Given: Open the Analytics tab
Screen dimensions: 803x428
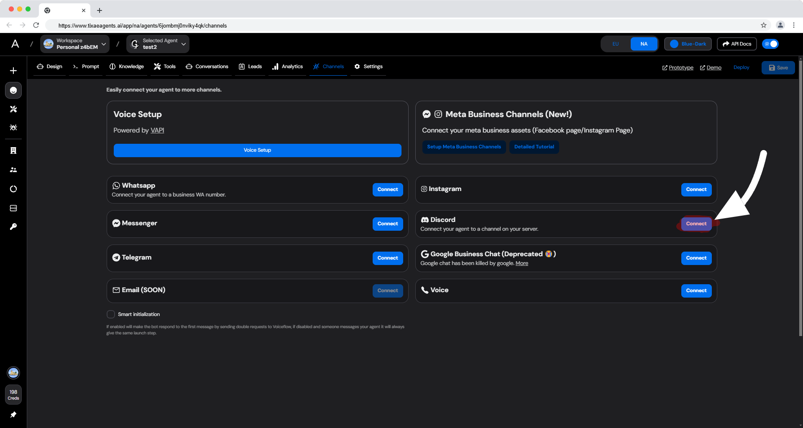Looking at the screenshot, I should [x=287, y=66].
